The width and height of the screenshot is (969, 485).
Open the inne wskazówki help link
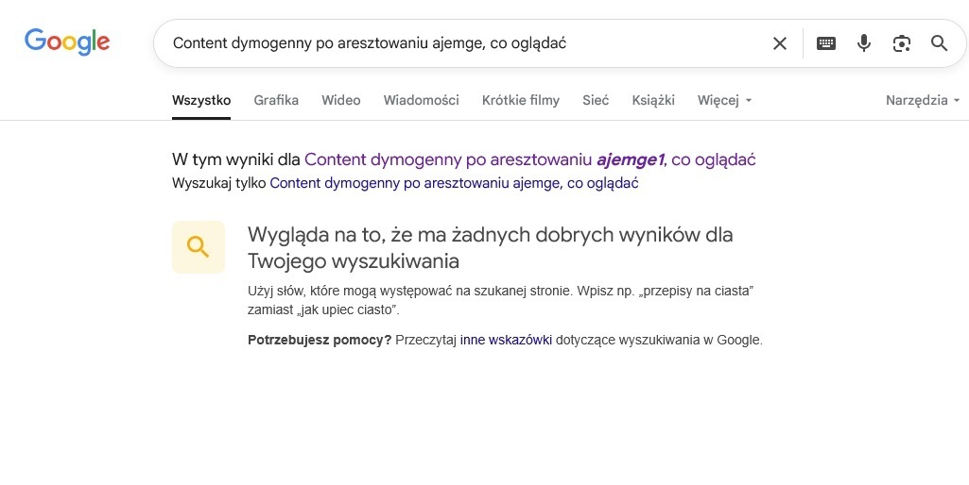[506, 340]
